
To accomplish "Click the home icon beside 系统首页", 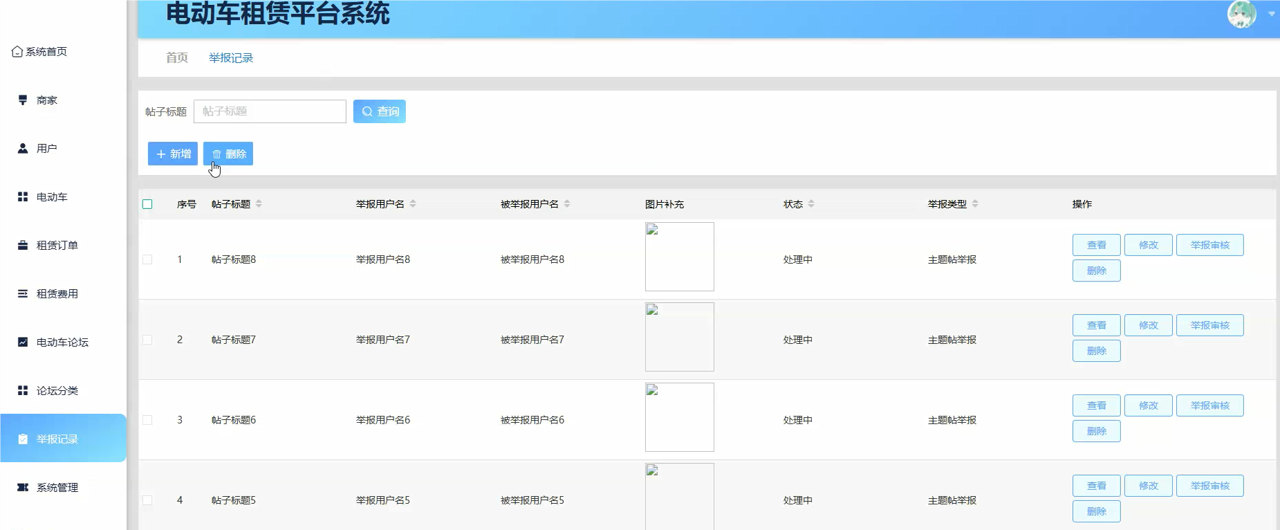I will [17, 52].
